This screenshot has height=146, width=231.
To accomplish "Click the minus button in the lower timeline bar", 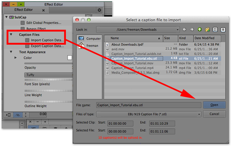I will point(38,122).
